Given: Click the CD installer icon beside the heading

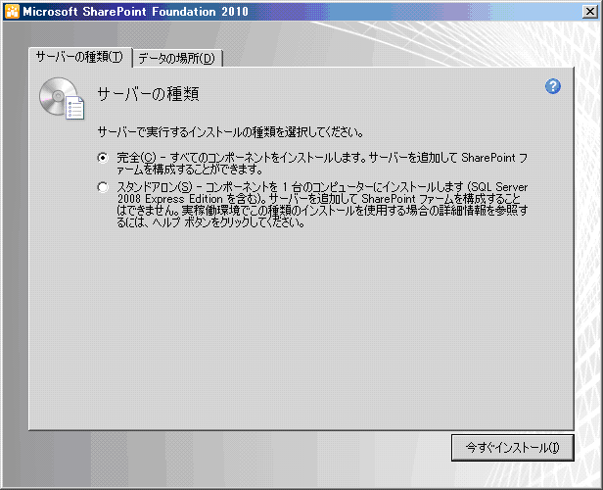Looking at the screenshot, I should tap(62, 99).
